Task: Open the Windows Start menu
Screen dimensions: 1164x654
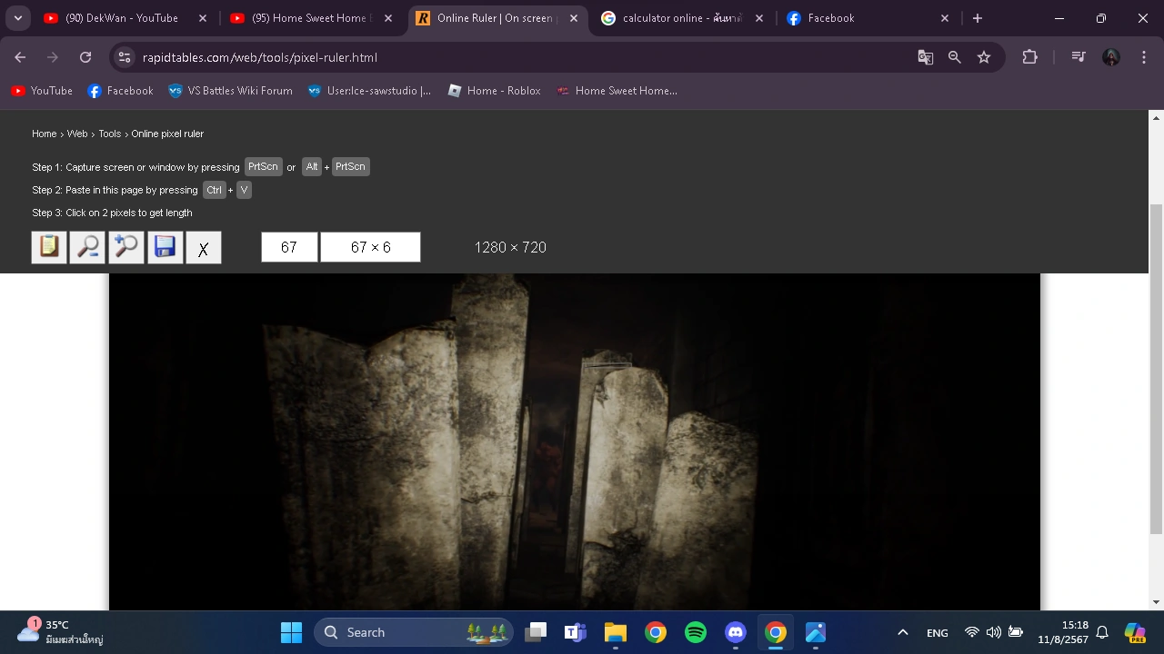Action: (291, 632)
